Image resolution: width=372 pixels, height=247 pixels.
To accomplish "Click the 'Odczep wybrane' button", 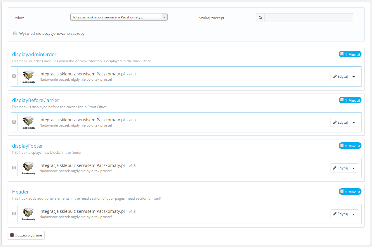I will click(x=26, y=235).
